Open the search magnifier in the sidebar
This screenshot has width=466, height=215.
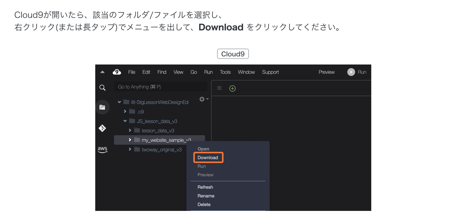[102, 88]
